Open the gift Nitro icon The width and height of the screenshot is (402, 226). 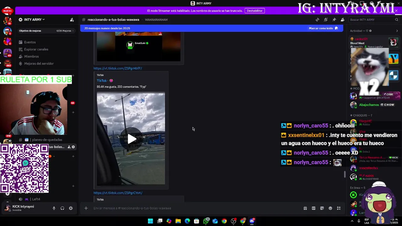pyautogui.click(x=305, y=208)
